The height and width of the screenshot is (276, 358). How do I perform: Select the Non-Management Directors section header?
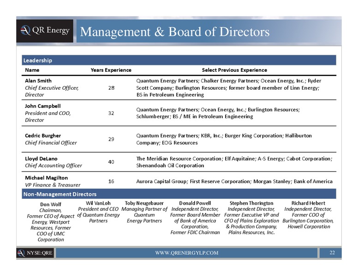(179, 194)
